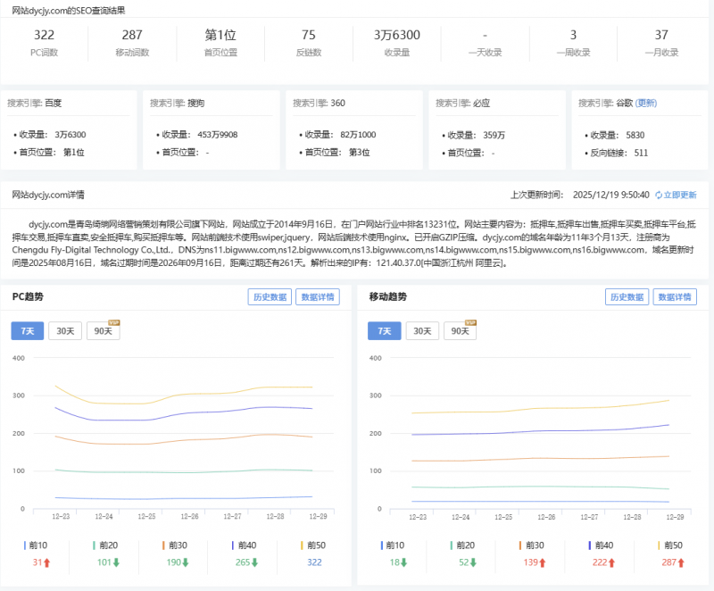
Task: Click the 立即更新 link
Action: point(680,195)
